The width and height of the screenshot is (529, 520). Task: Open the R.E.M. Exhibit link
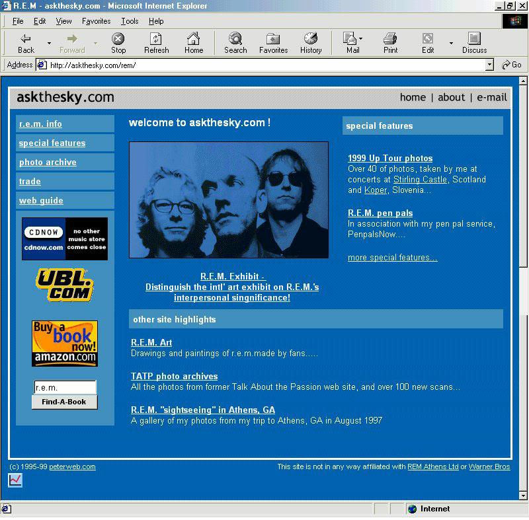click(x=232, y=287)
